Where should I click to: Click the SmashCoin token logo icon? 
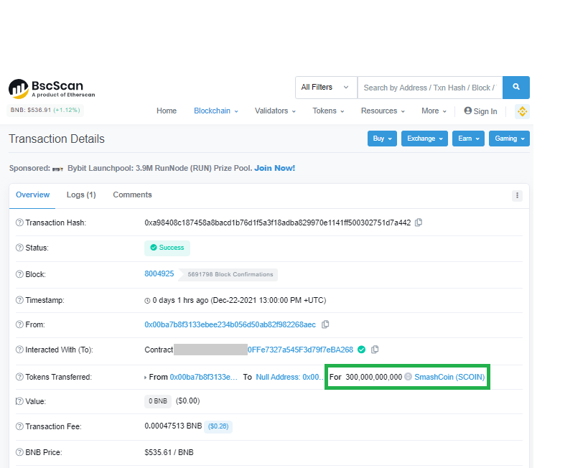pos(407,377)
